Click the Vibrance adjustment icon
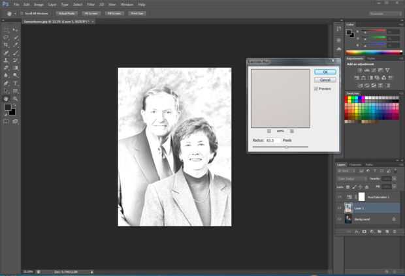The image size is (405, 276). (x=387, y=70)
